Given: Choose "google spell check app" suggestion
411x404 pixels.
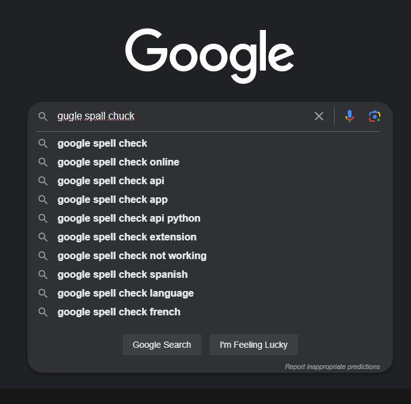Looking at the screenshot, I should [113, 200].
